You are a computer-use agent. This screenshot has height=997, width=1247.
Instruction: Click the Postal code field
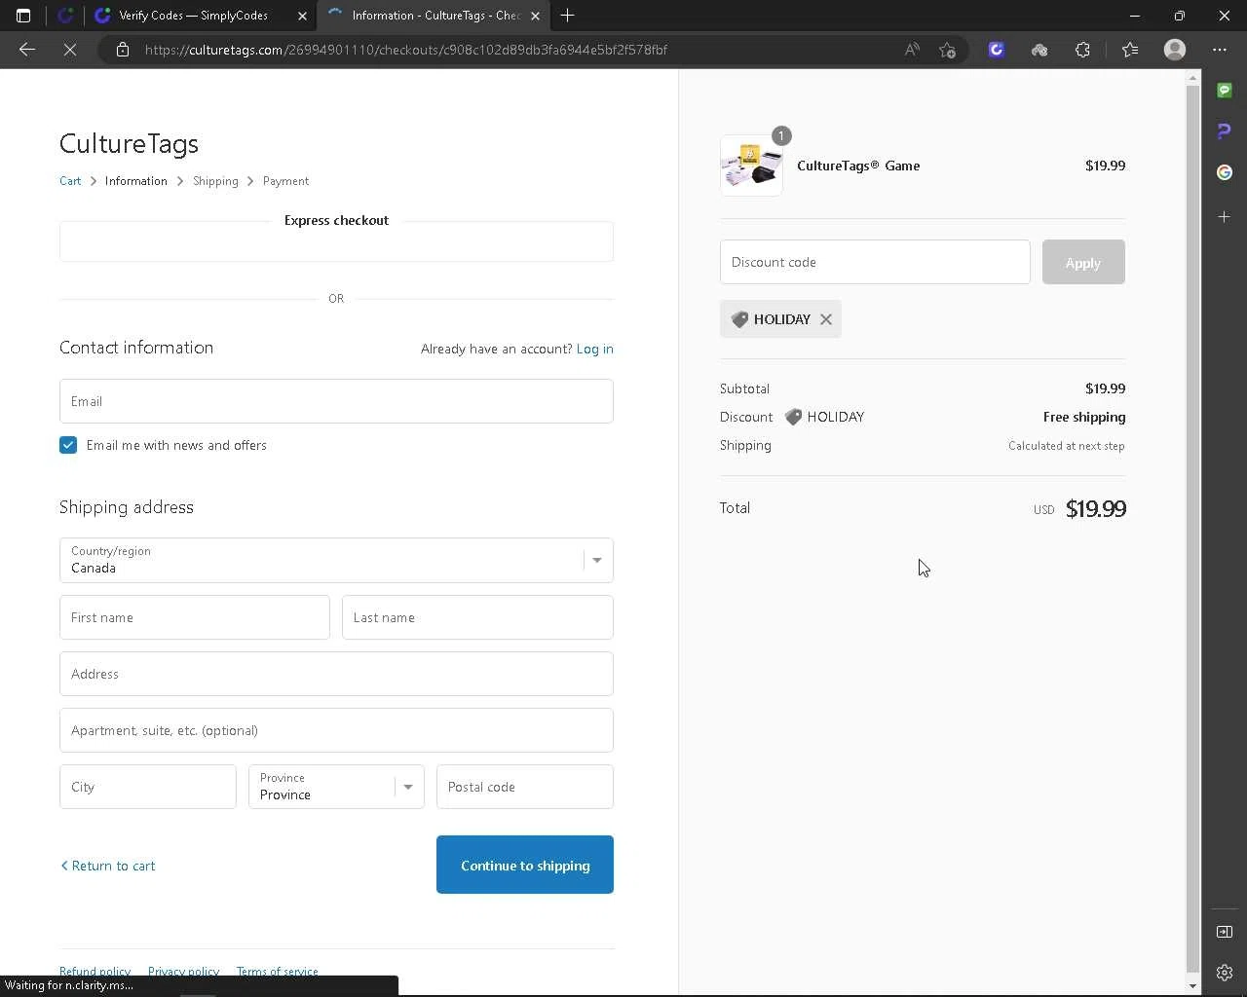pos(525,787)
